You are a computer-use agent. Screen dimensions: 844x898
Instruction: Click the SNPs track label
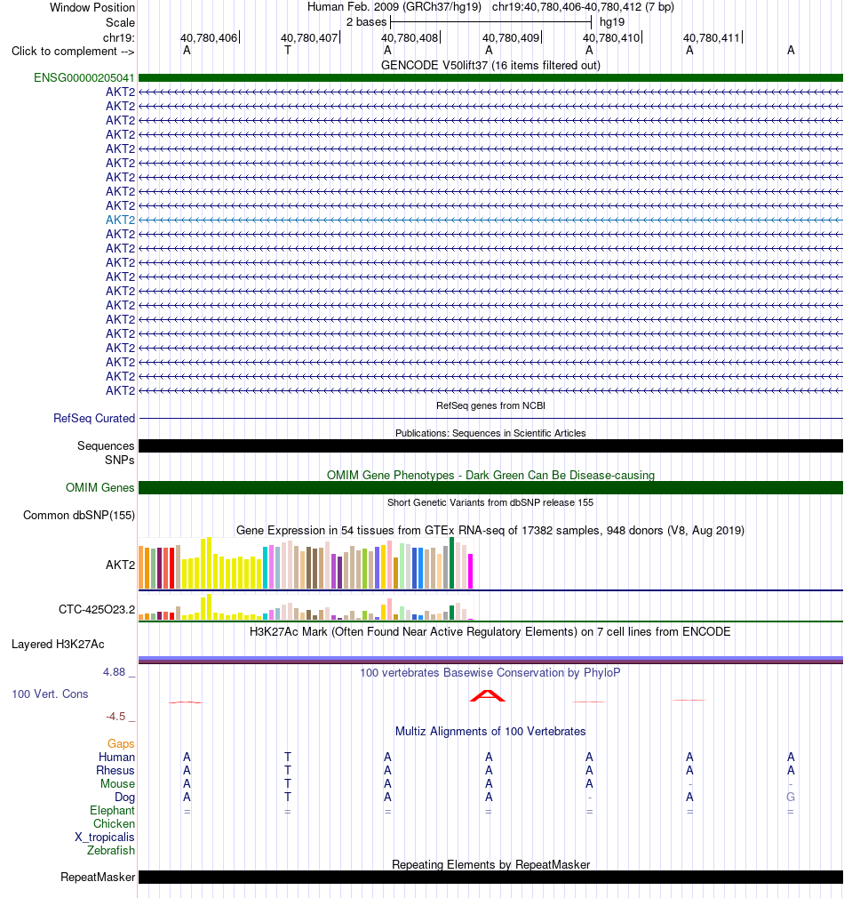[120, 460]
